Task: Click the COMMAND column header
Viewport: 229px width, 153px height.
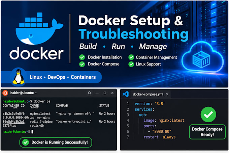Action: 62,106
